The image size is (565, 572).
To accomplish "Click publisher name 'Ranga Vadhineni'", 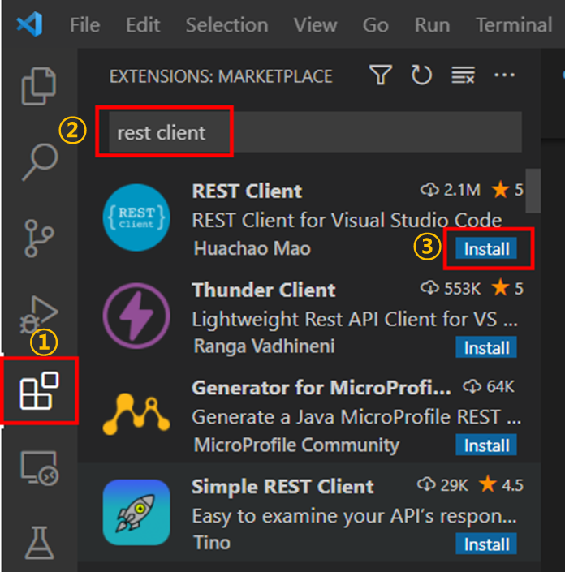I will point(264,346).
